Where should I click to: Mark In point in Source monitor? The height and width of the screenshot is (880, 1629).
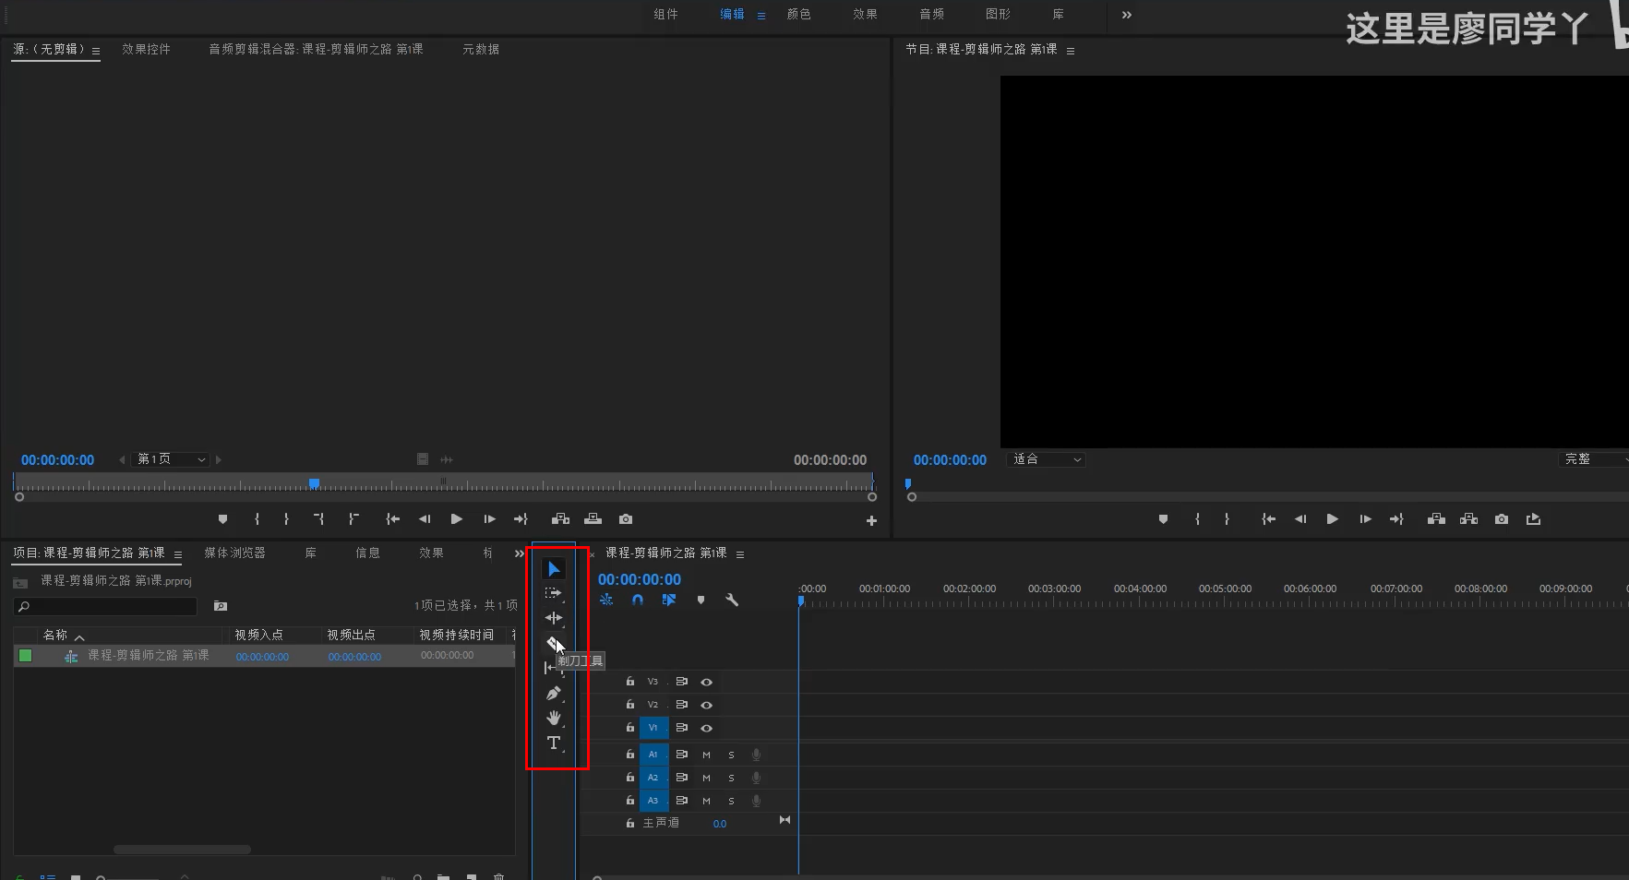coord(257,519)
